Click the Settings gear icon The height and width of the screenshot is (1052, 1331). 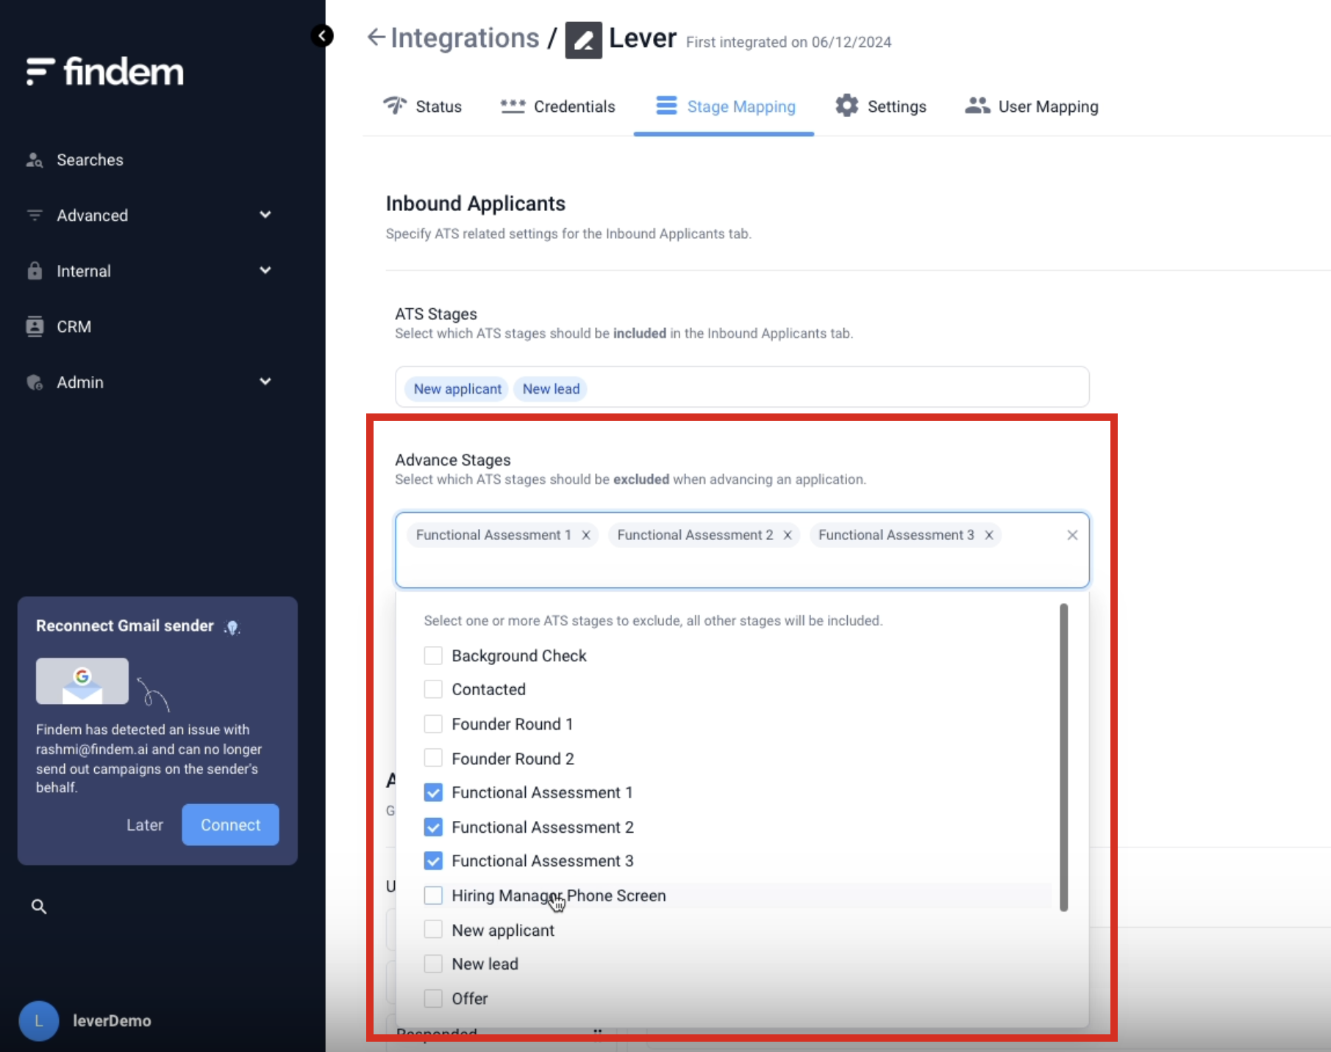(x=846, y=105)
